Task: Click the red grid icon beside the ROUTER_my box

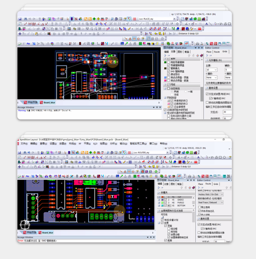Action: point(129,152)
